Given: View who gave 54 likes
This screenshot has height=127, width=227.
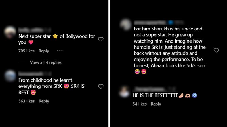Looking at the screenshot, I should point(140,104).
